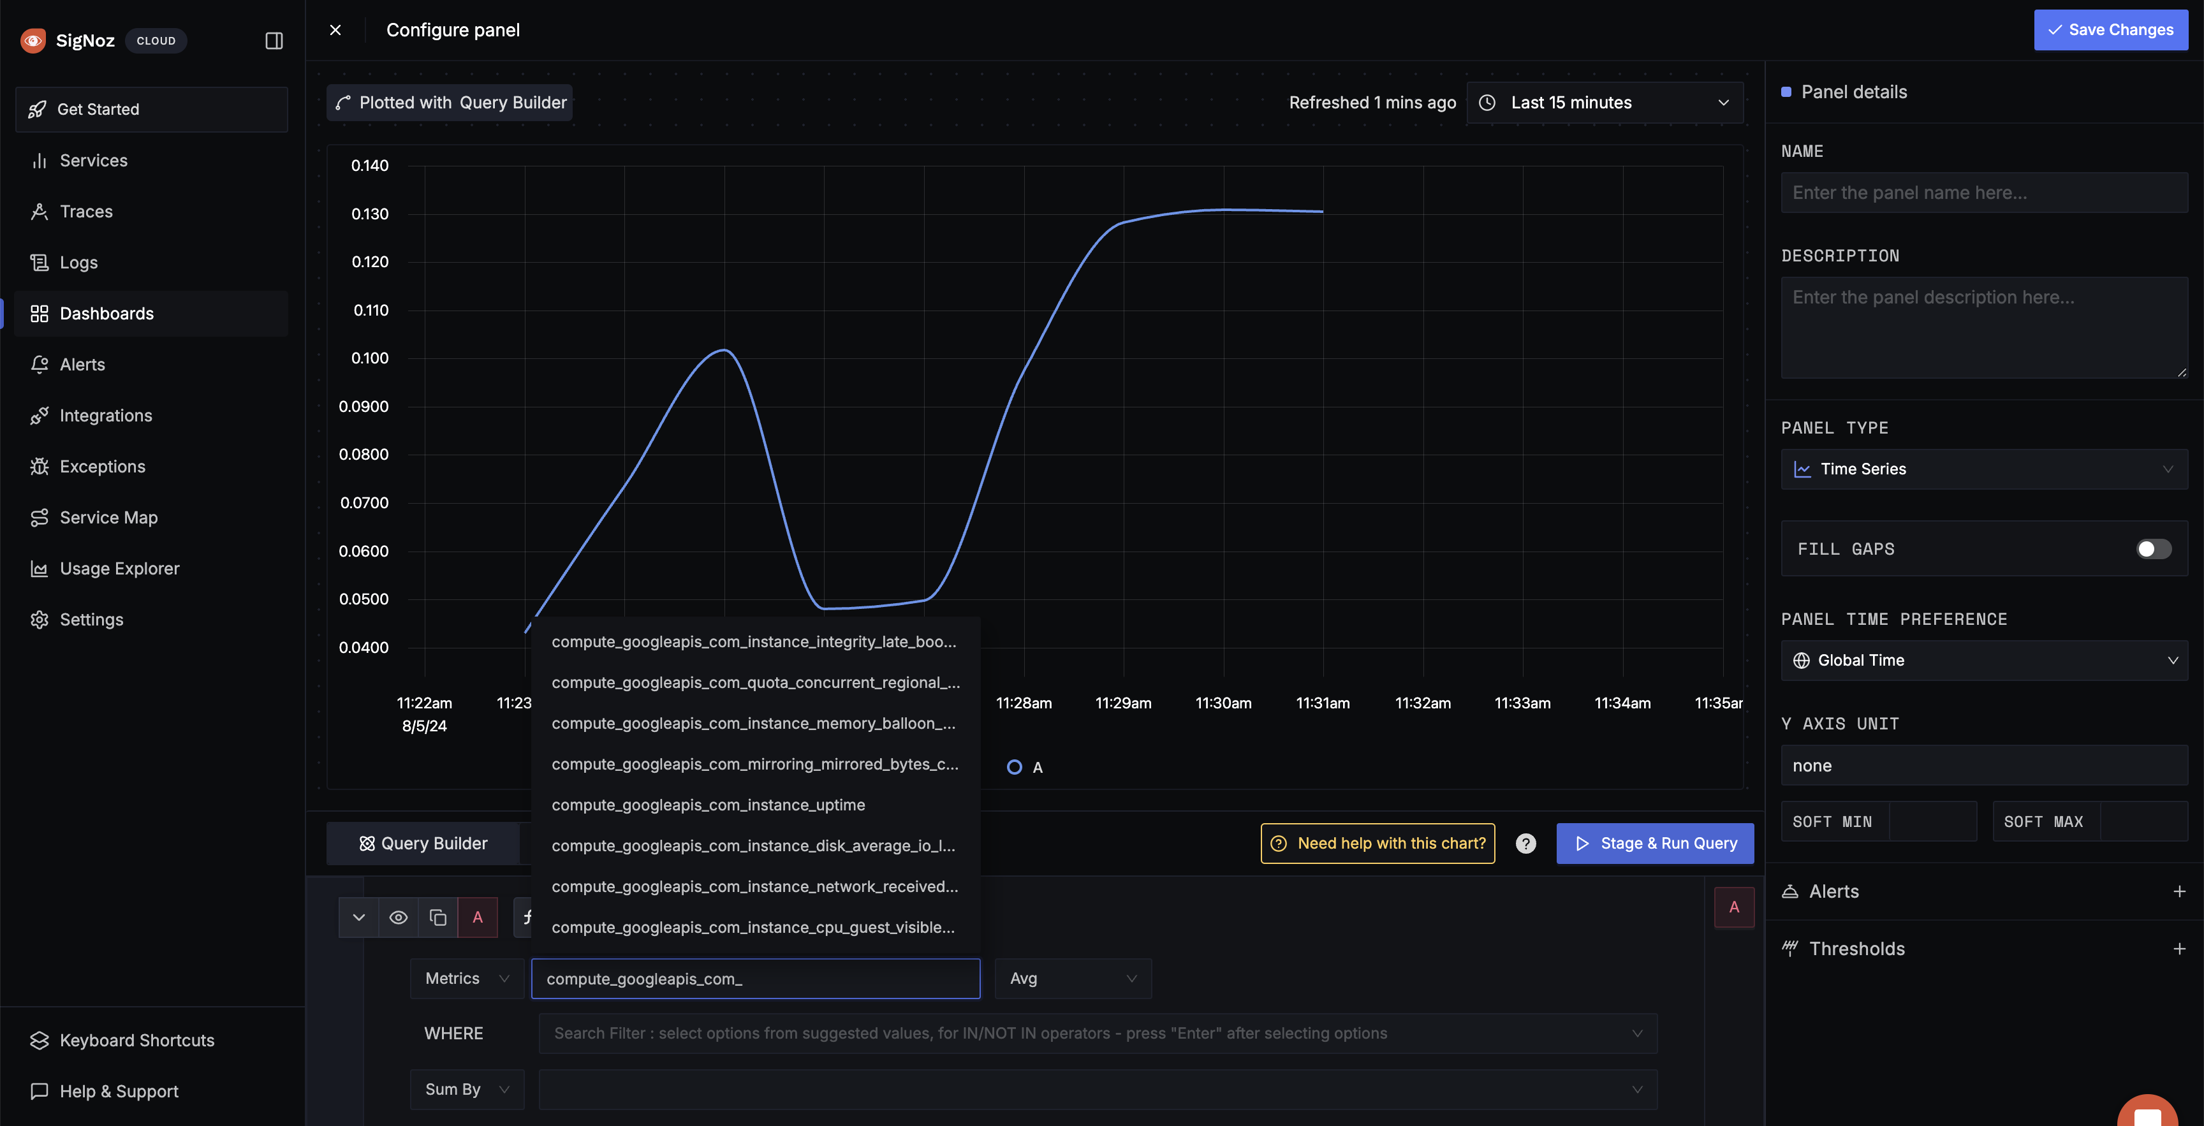Click Need help with this chart button
The width and height of the screenshot is (2204, 1126).
click(x=1377, y=844)
